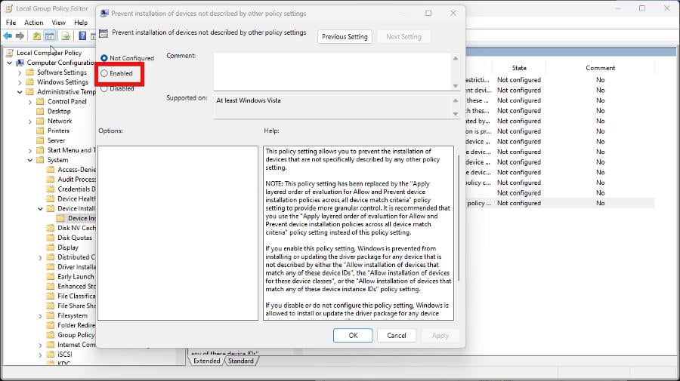680x381 pixels.
Task: Switch to the Extended tab
Action: pos(206,361)
